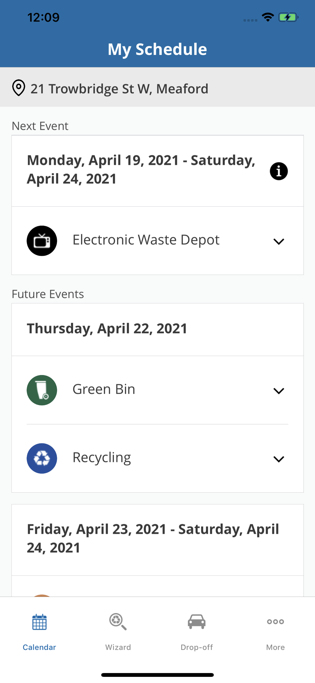Expand the Green Bin details chevron
This screenshot has height=683, width=315.
pyautogui.click(x=279, y=391)
